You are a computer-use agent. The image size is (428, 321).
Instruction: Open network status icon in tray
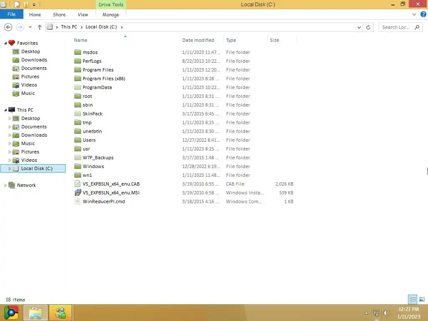coord(377,313)
